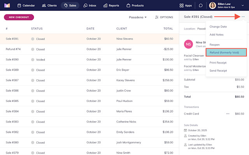Choose Change Date from the menu
The image size is (249, 155).
click(218, 27)
